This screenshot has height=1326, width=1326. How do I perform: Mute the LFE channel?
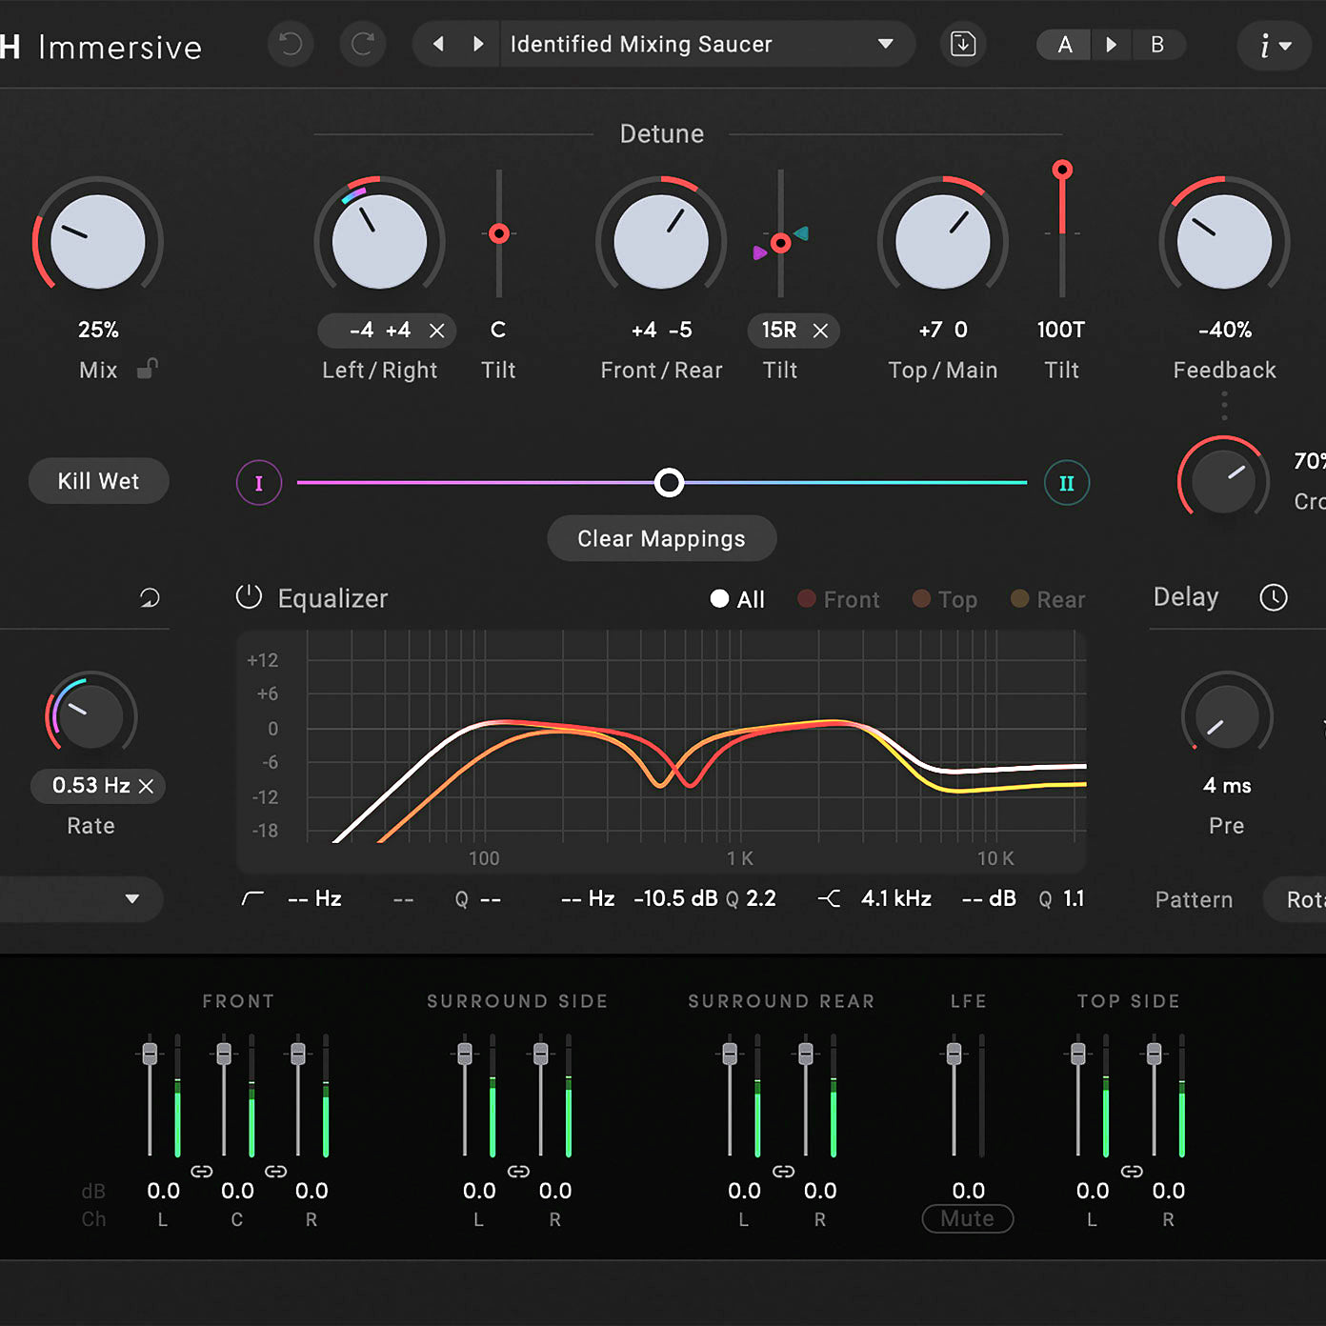[967, 1218]
